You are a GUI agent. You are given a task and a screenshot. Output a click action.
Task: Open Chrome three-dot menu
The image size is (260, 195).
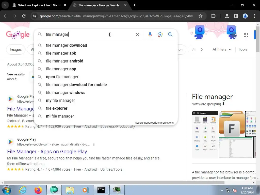pyautogui.click(x=254, y=16)
